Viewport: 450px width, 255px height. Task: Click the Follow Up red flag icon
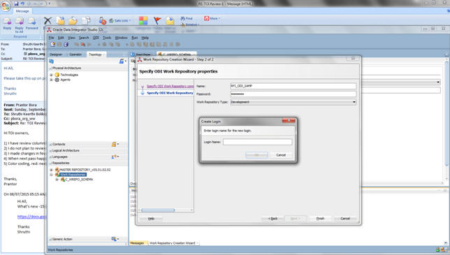[x=157, y=21]
